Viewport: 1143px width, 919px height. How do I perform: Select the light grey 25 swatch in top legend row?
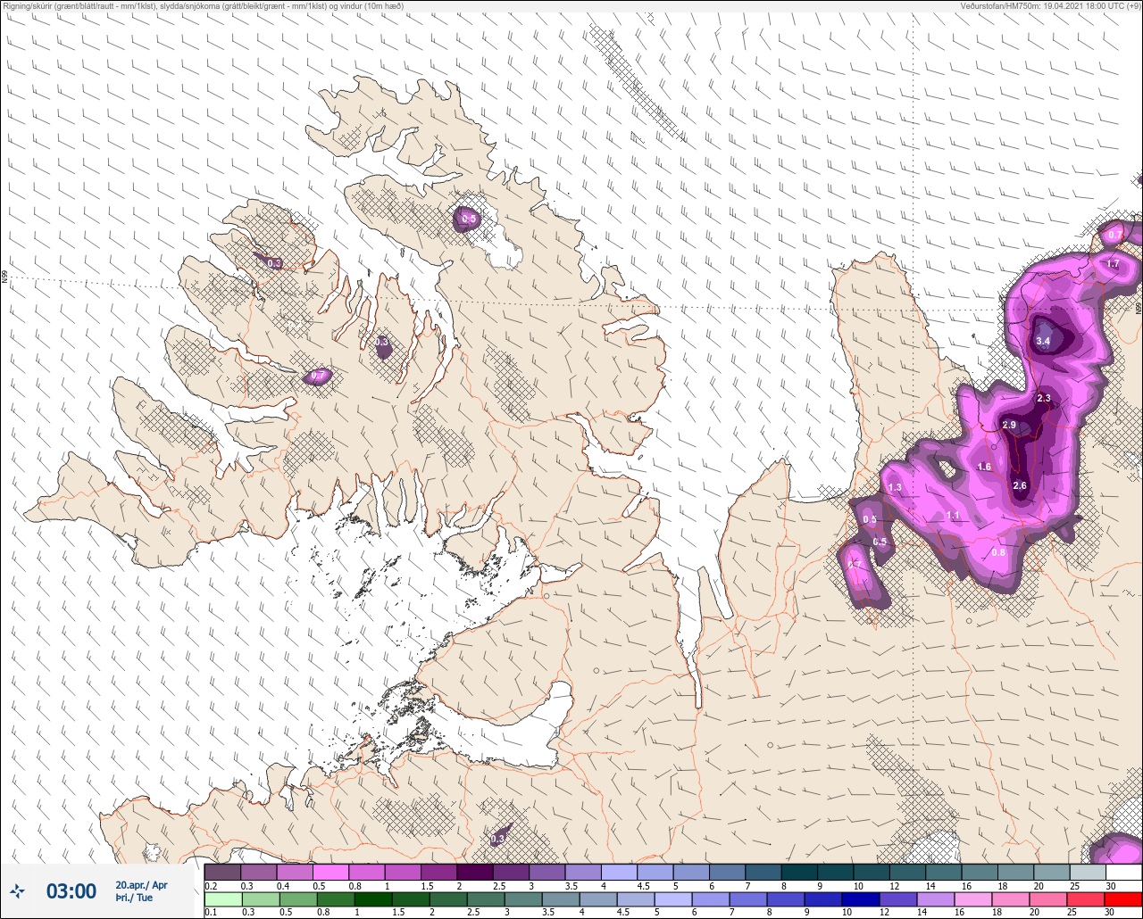point(1088,872)
